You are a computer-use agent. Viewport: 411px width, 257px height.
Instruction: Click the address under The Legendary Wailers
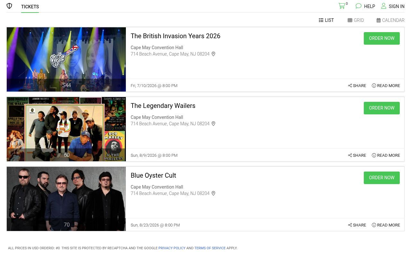tap(170, 124)
